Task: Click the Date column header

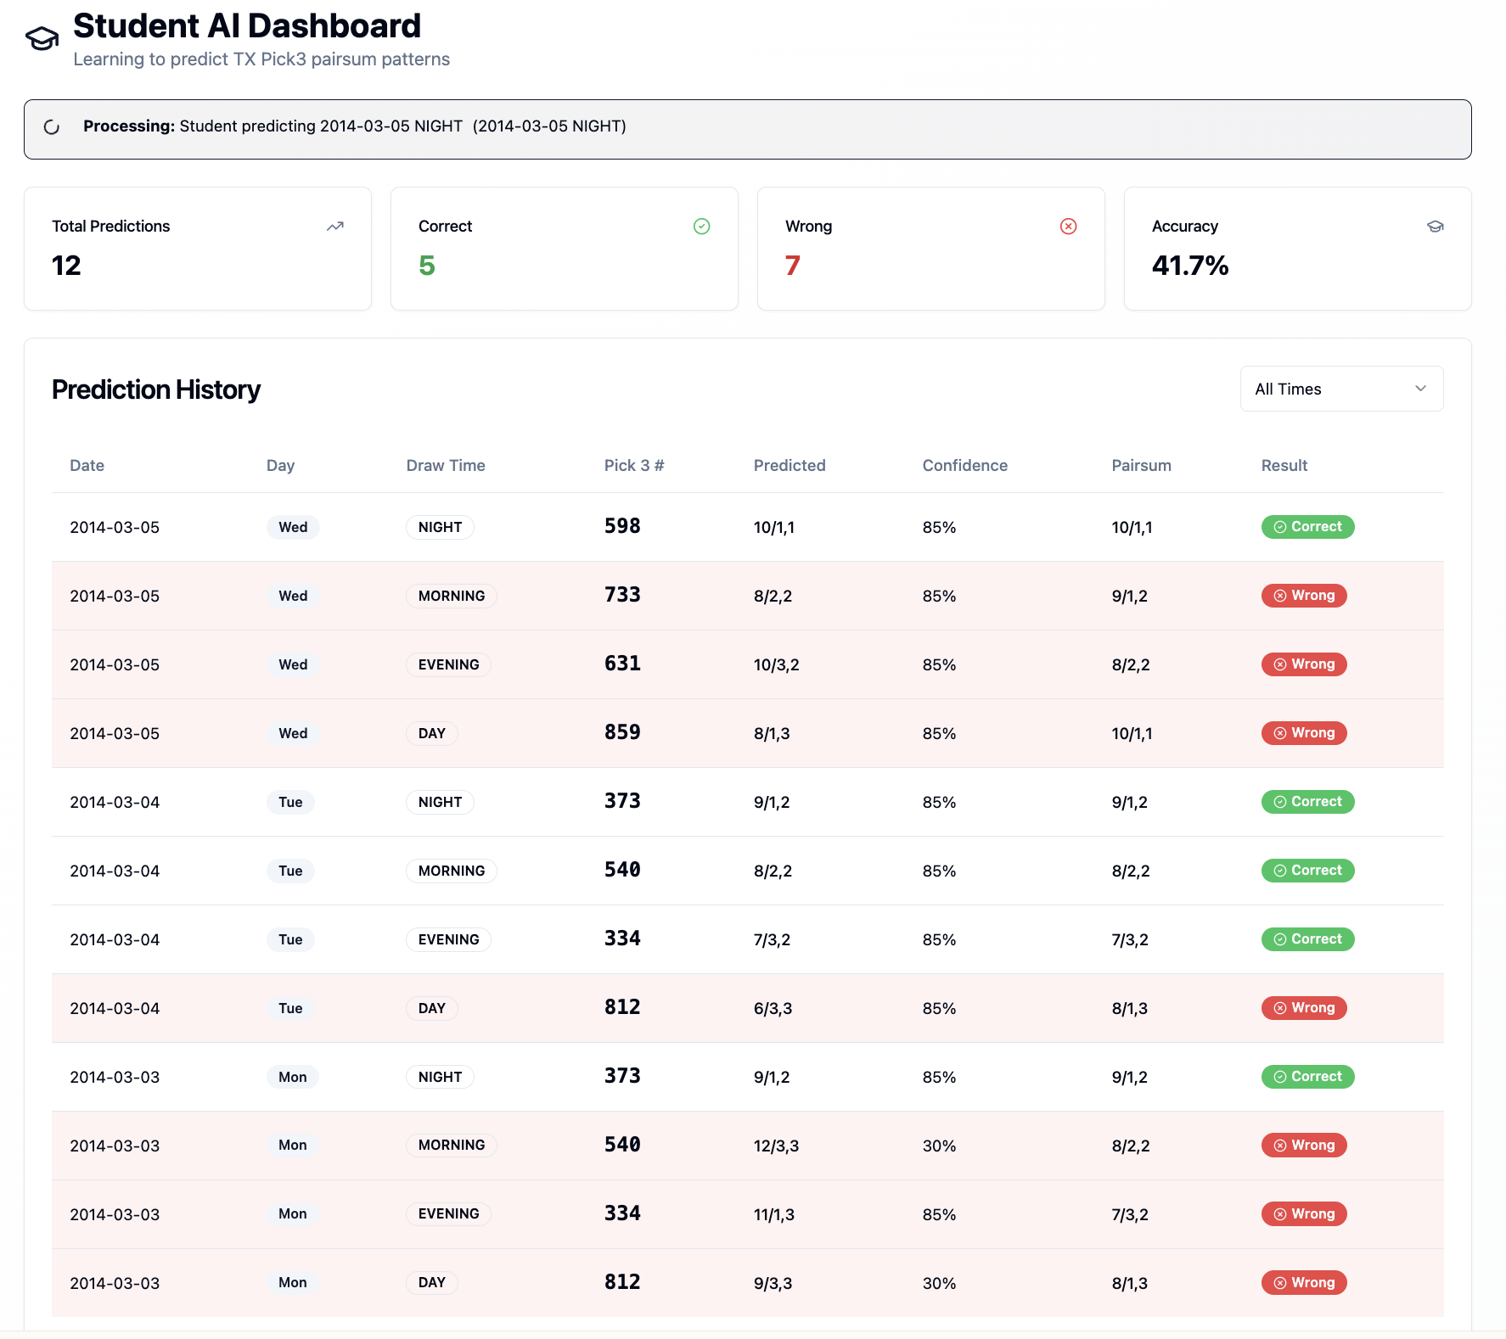Action: click(87, 466)
